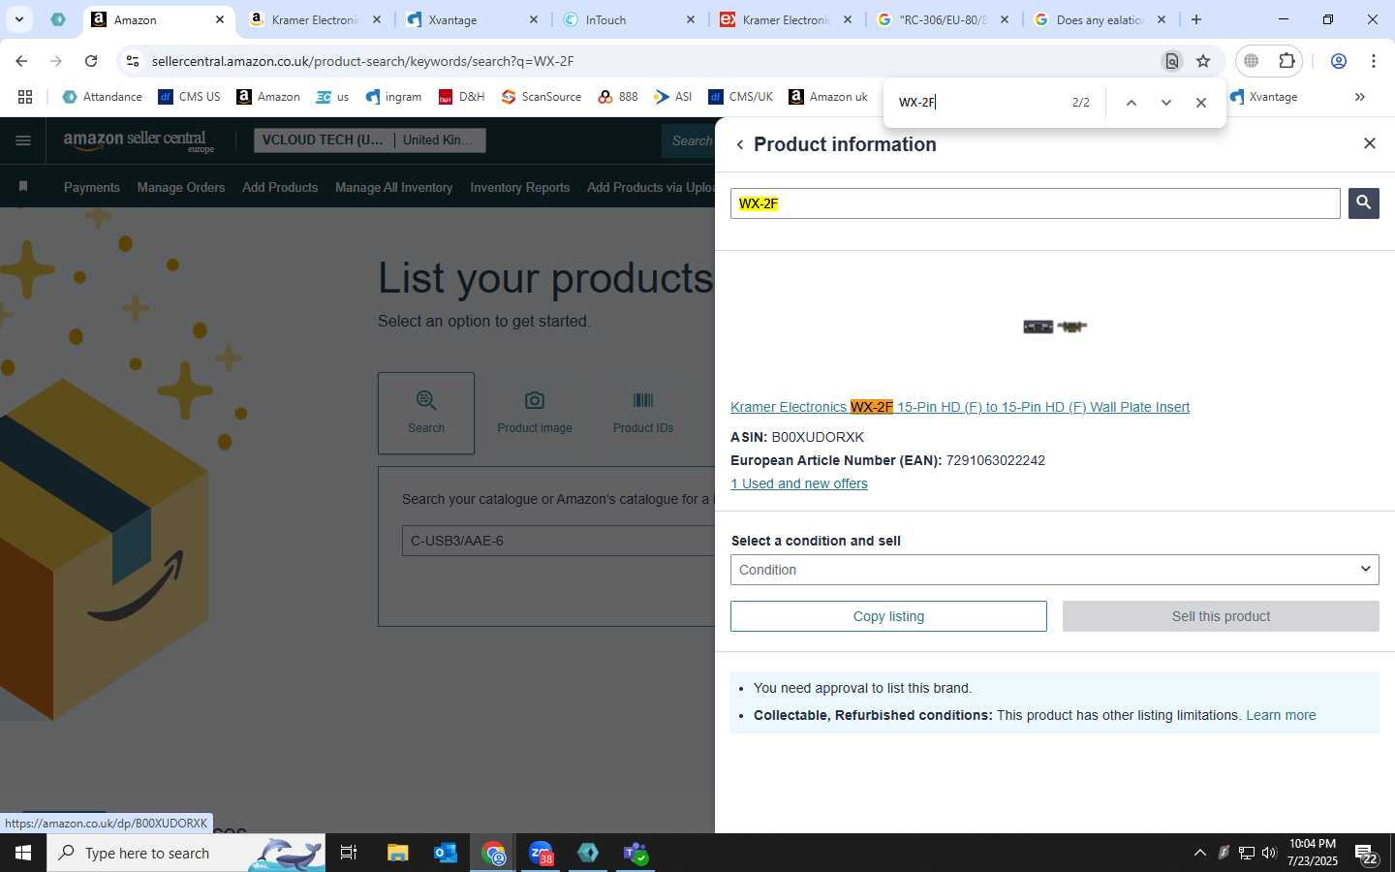Click the address bar URL
This screenshot has height=872, width=1395.
click(x=362, y=61)
